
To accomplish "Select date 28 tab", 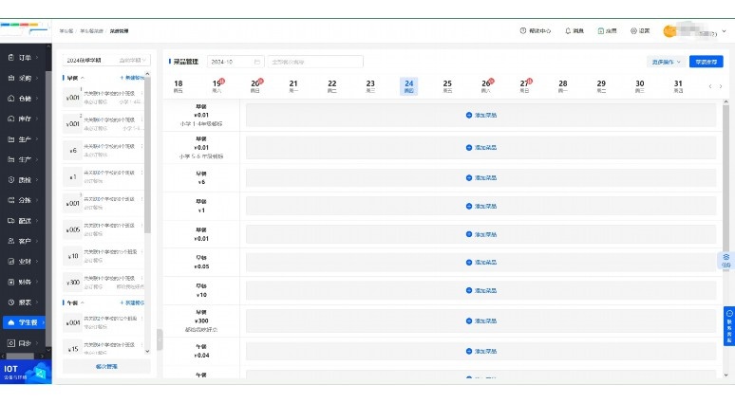I will coord(563,86).
